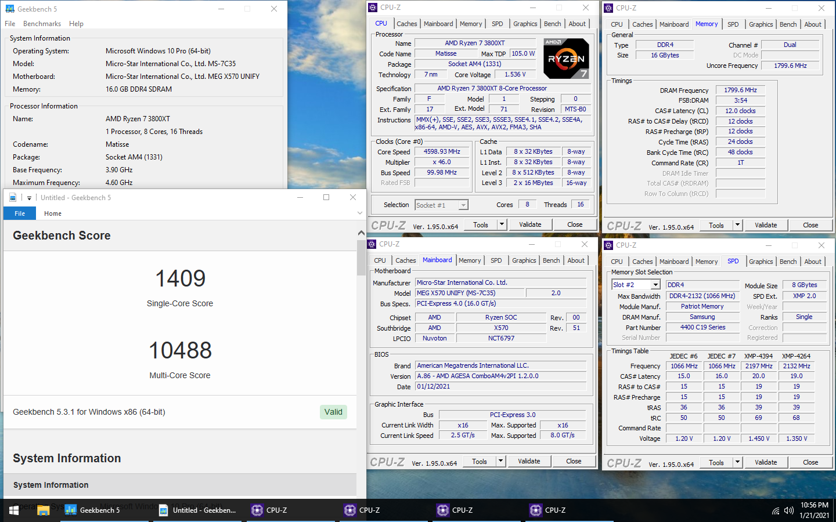The width and height of the screenshot is (836, 522).
Task: Click XMP-4394 column header in Timings Table
Action: (x=758, y=356)
